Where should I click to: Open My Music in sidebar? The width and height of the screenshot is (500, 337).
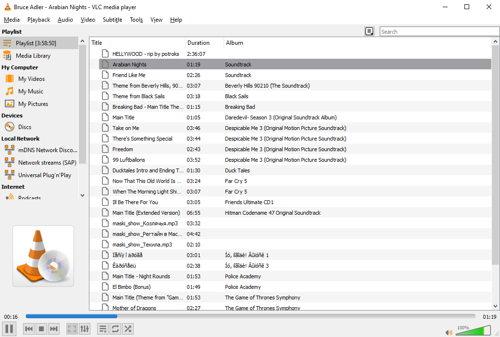pyautogui.click(x=39, y=91)
